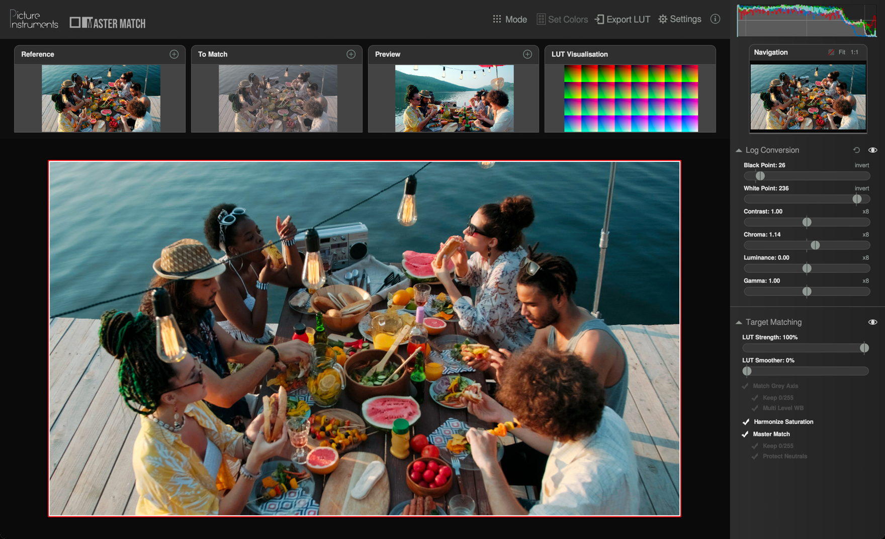The width and height of the screenshot is (885, 539).
Task: Click the plus icon on Reference panel
Action: [174, 54]
